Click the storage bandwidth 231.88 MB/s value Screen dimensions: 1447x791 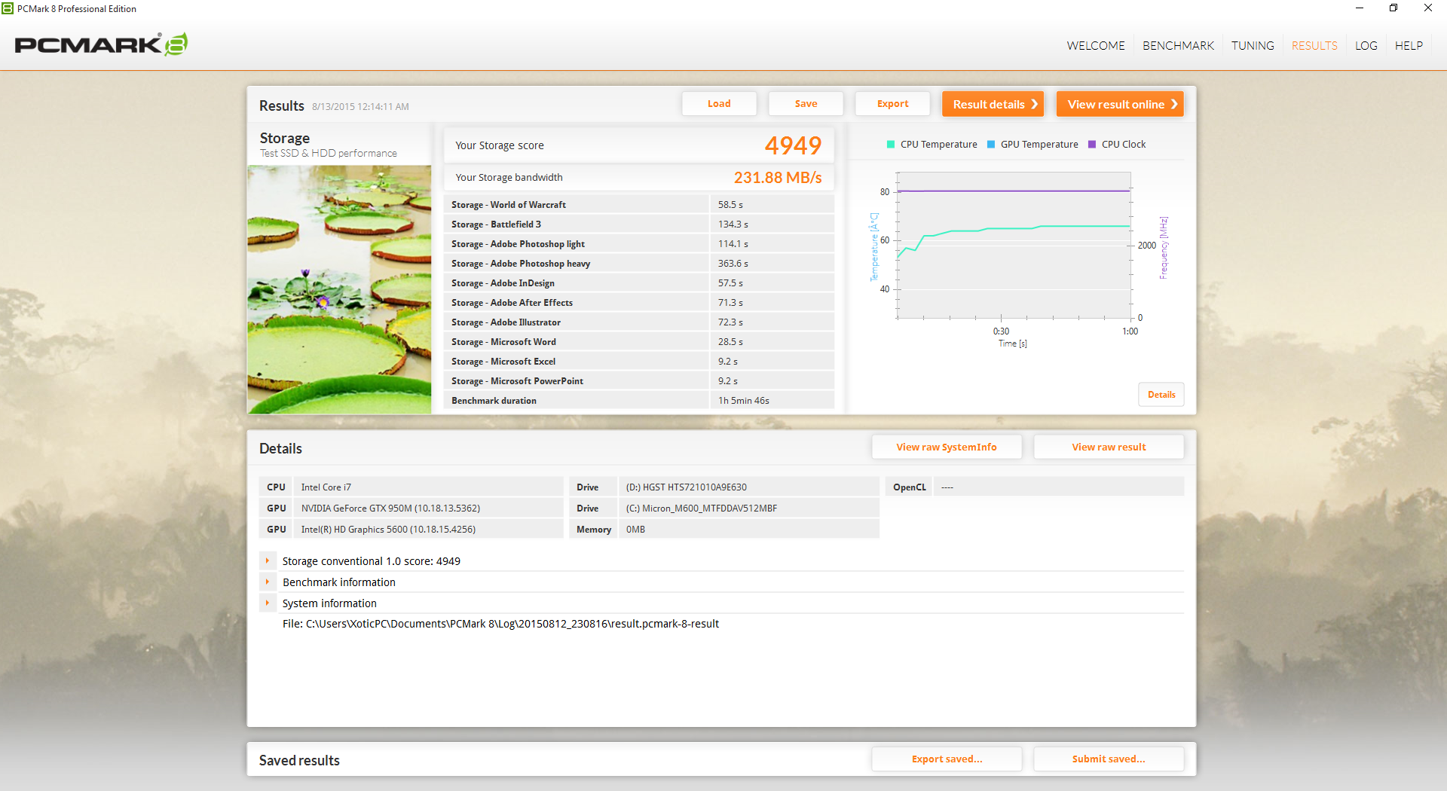pyautogui.click(x=778, y=178)
